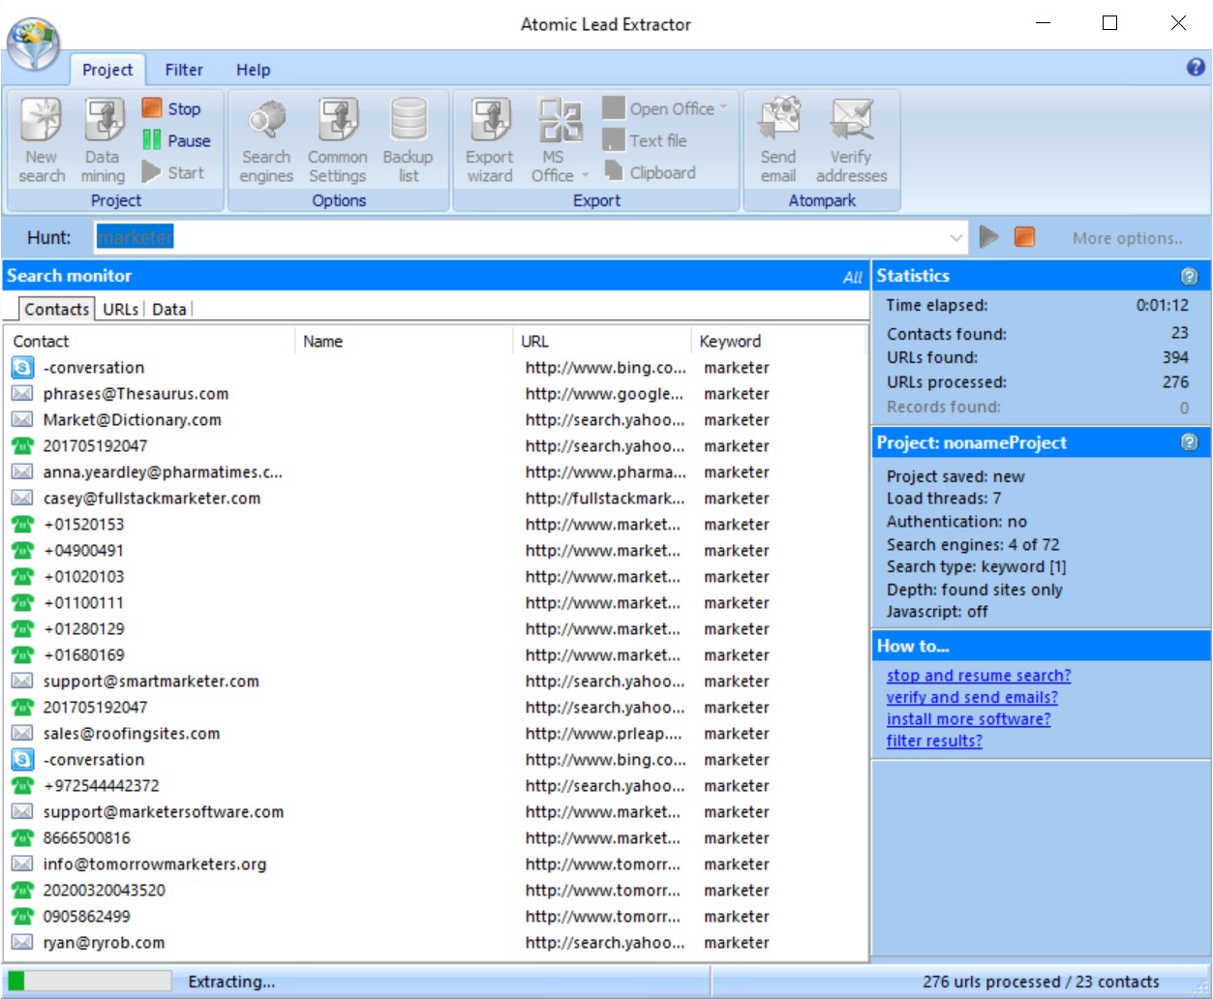
Task: Switch to the URLs tab
Action: coord(121,309)
